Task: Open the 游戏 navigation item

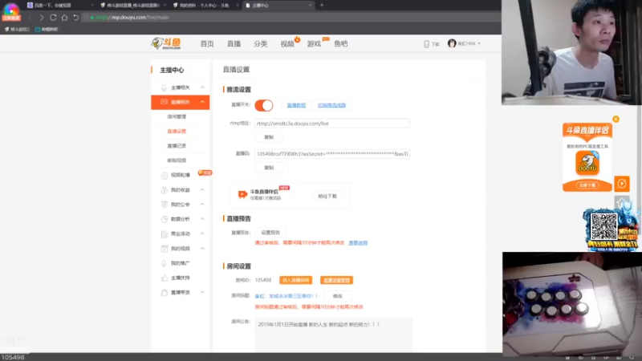Action: pyautogui.click(x=314, y=44)
